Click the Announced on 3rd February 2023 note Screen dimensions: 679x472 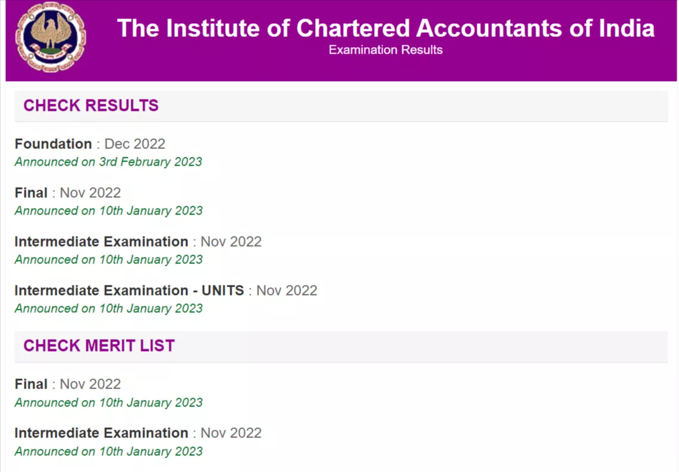point(108,162)
